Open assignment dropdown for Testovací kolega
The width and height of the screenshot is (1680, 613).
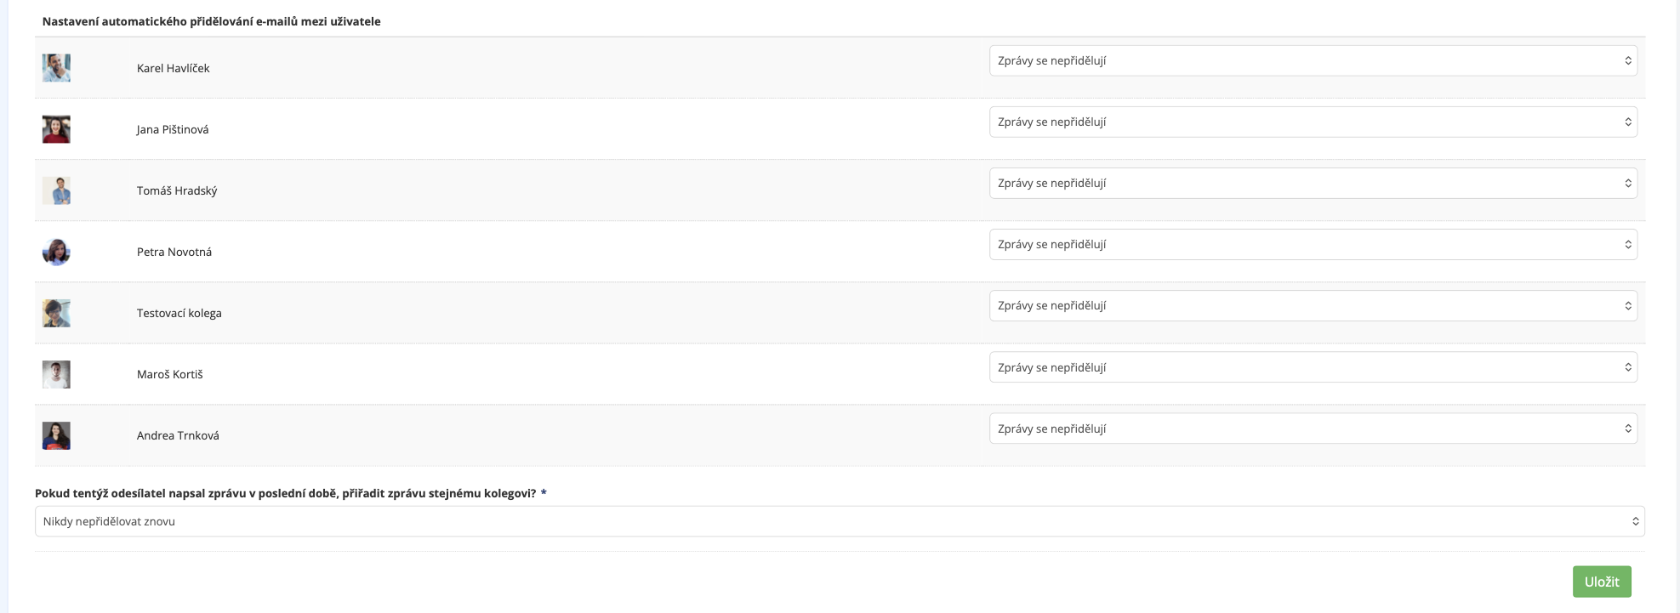tap(1313, 305)
